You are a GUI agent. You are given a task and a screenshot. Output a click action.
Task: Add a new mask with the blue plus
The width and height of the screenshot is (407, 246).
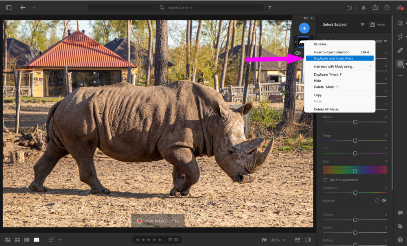(x=304, y=28)
